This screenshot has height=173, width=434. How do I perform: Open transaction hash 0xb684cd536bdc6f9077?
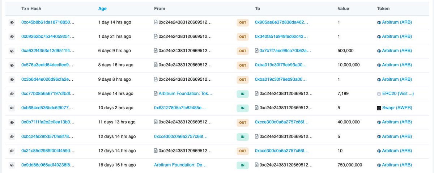pos(48,108)
